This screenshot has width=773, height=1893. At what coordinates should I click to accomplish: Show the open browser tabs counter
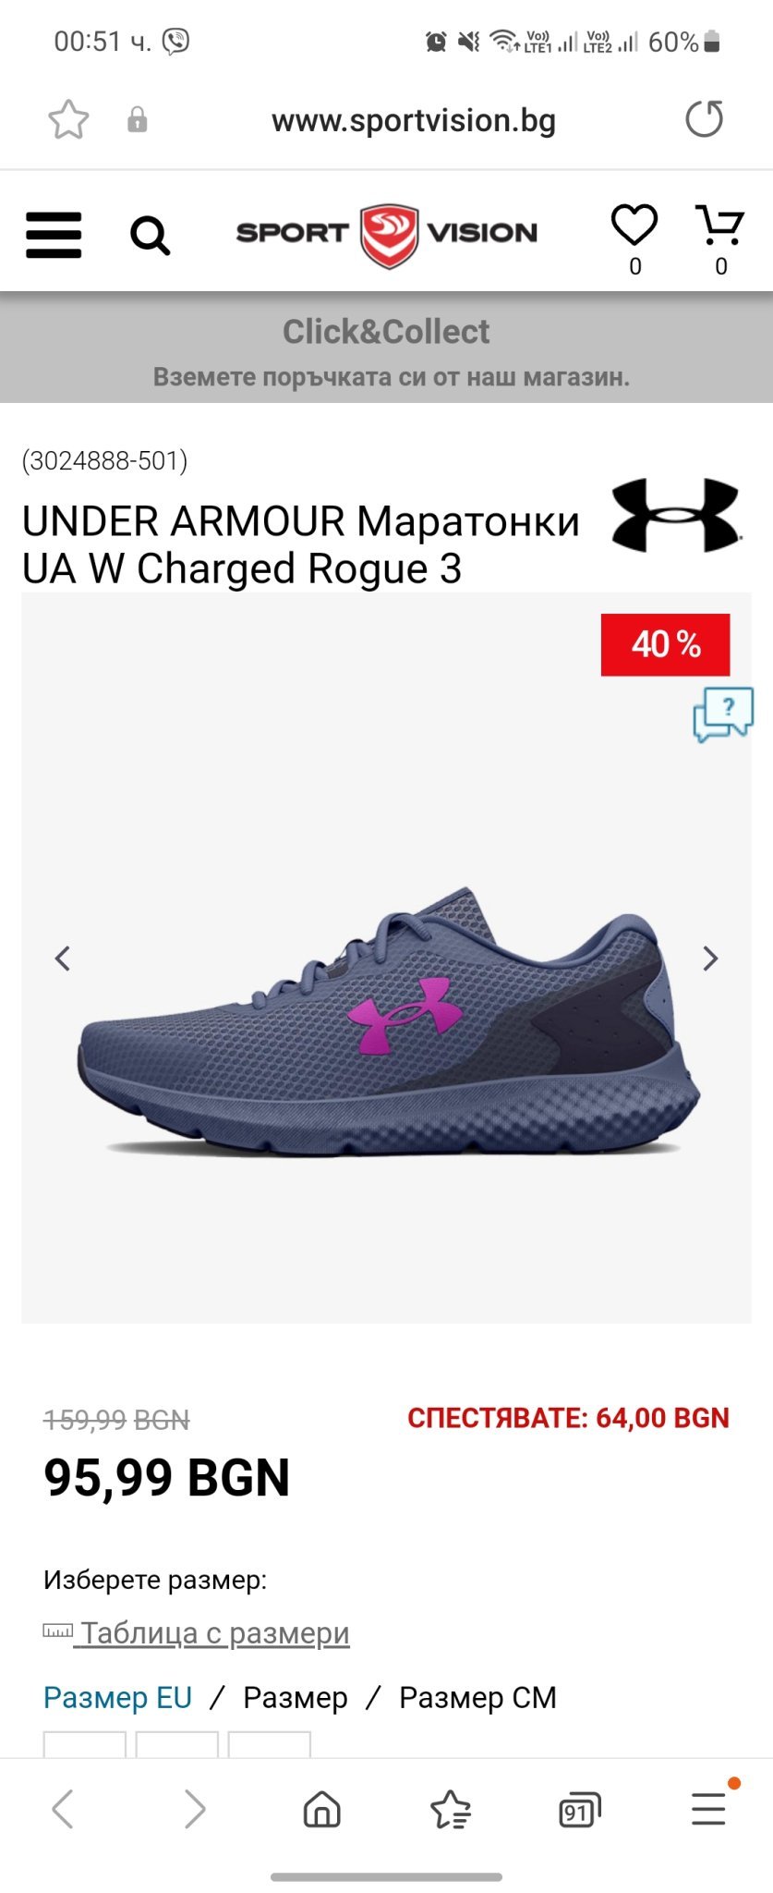coord(579,1810)
